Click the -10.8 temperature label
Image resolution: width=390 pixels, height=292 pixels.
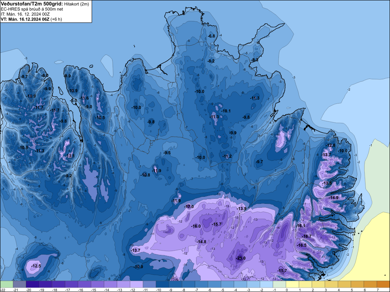point(145,175)
